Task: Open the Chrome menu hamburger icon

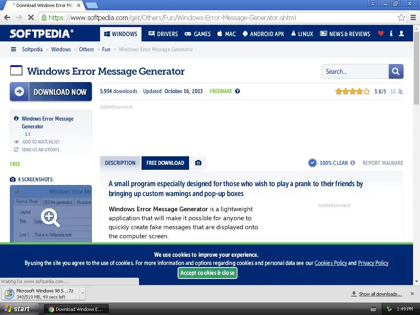Action: 413,18
